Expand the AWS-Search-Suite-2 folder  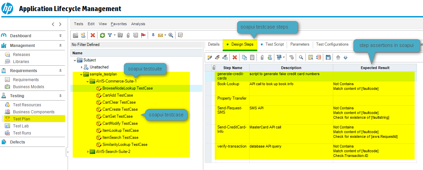tap(88, 152)
